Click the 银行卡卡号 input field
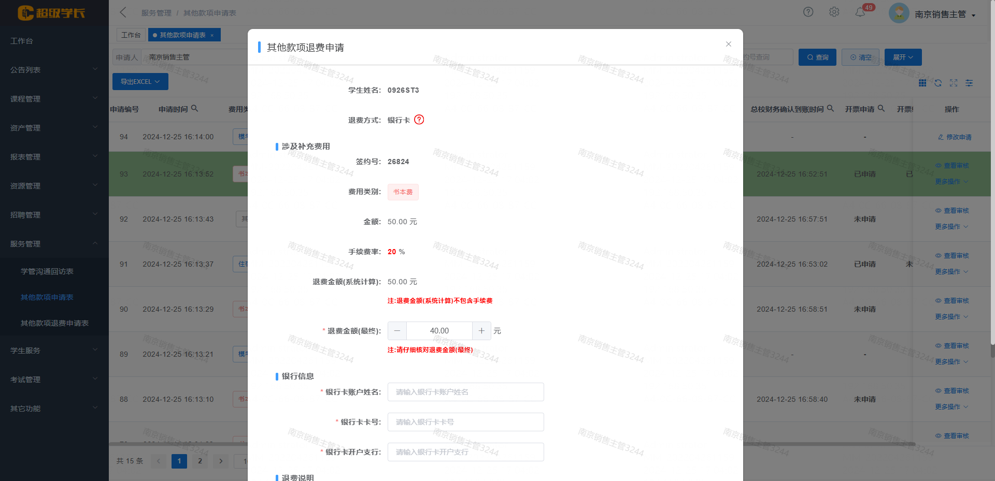The height and width of the screenshot is (481, 995). [465, 422]
